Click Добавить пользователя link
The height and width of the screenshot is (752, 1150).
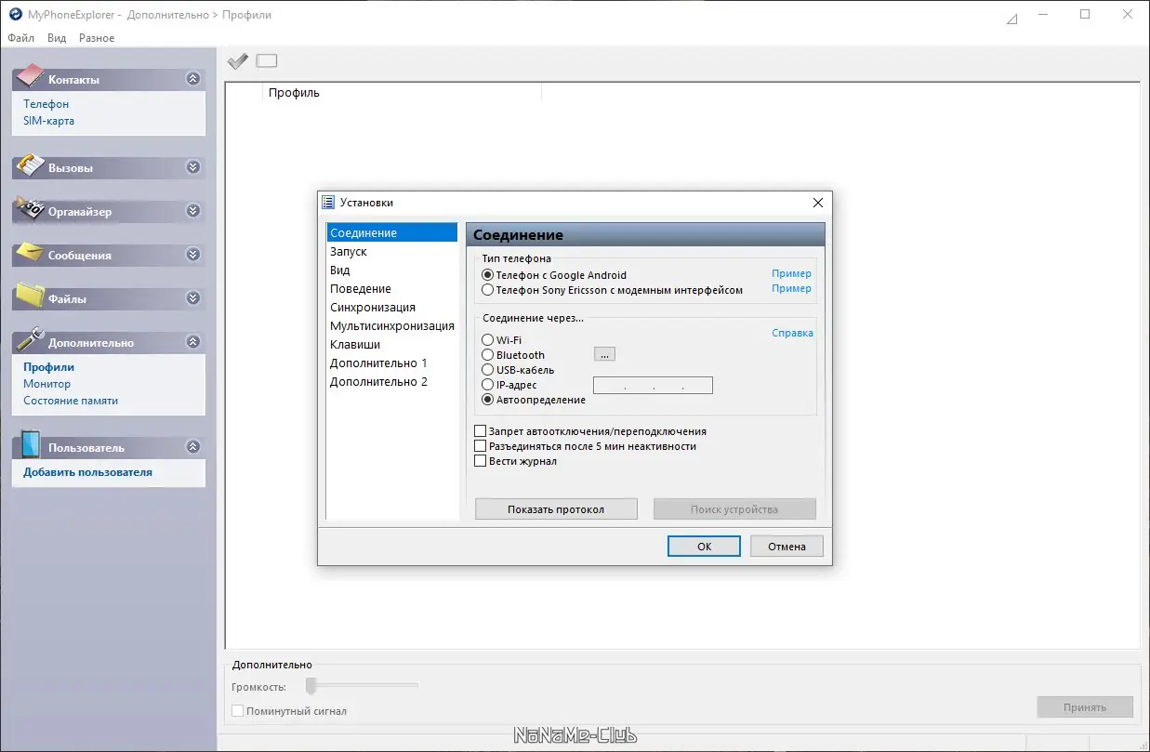87,472
